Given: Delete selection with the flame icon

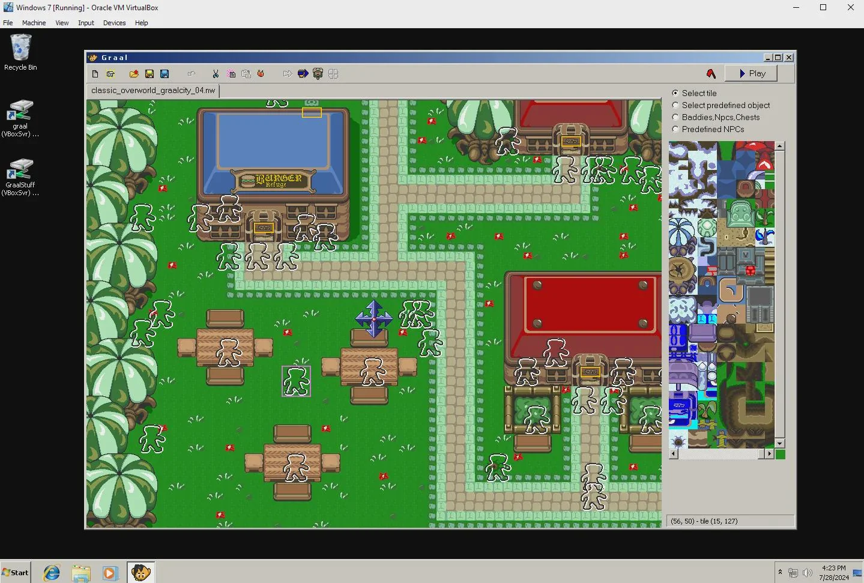Looking at the screenshot, I should pos(261,74).
